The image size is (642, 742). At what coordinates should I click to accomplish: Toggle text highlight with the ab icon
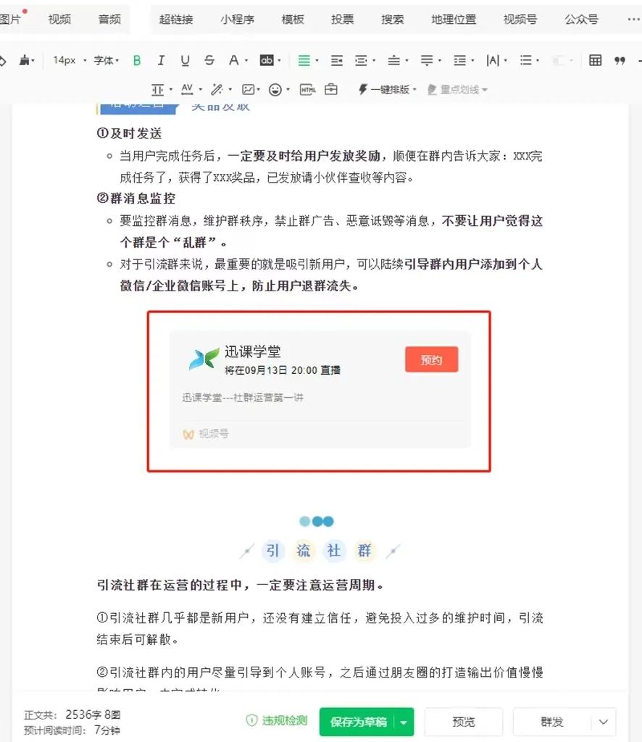[x=267, y=60]
